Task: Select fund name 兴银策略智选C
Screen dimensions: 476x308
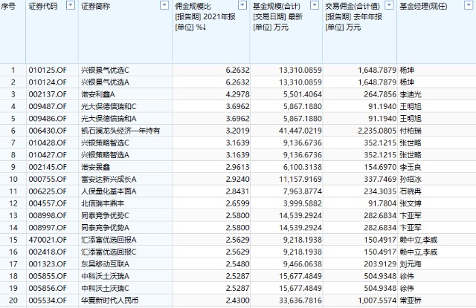Action: click(x=105, y=142)
